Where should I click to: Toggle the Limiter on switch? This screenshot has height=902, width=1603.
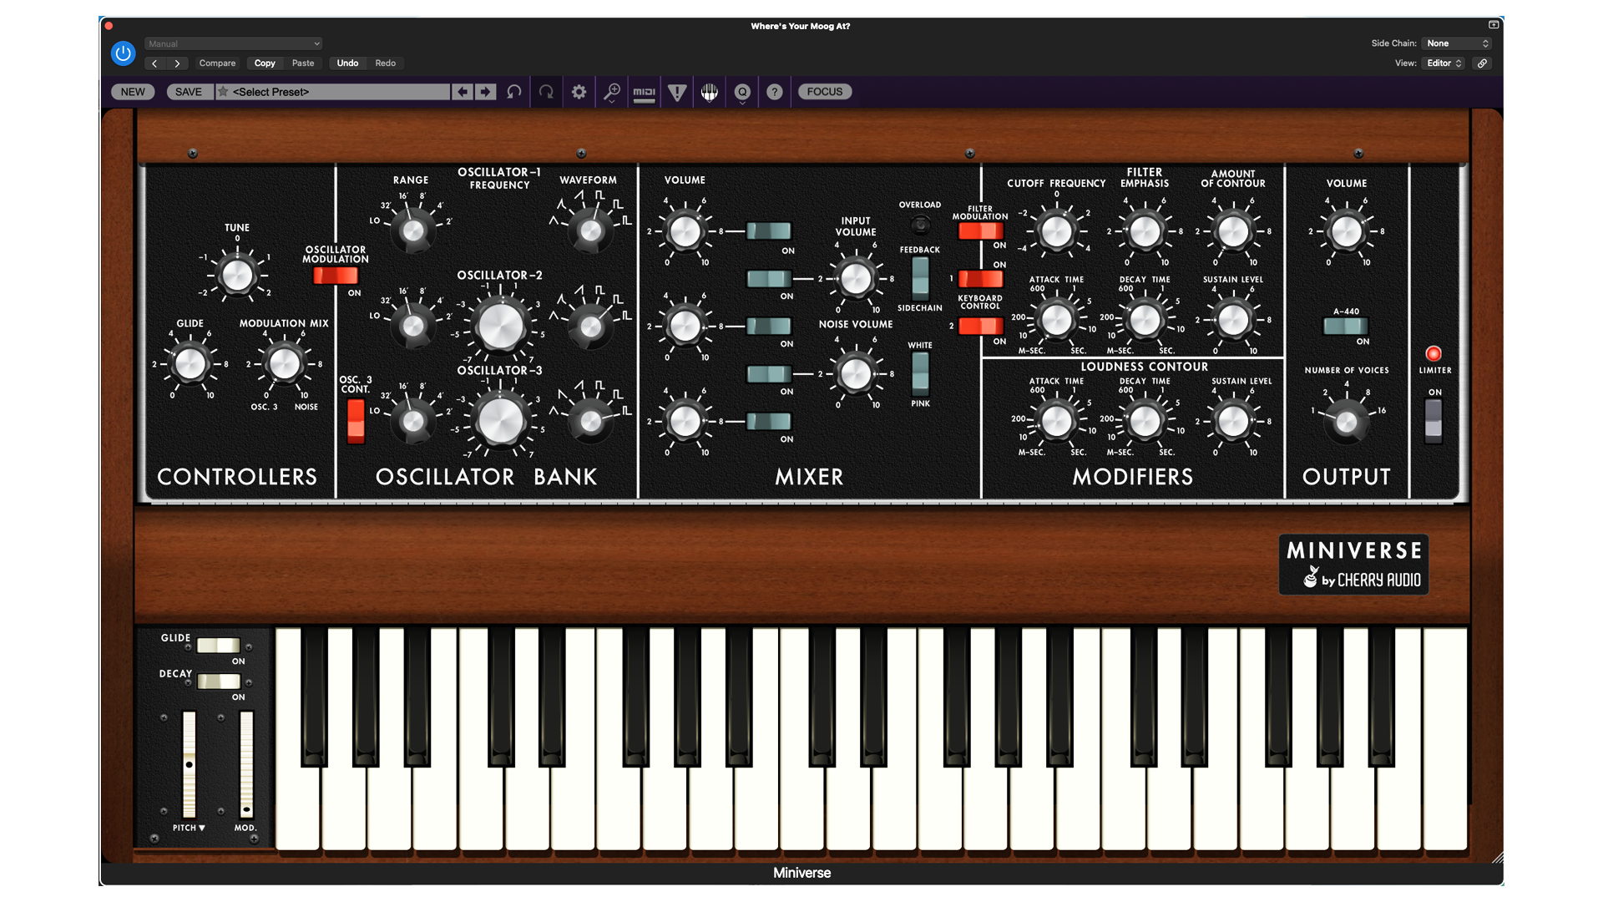click(1433, 419)
